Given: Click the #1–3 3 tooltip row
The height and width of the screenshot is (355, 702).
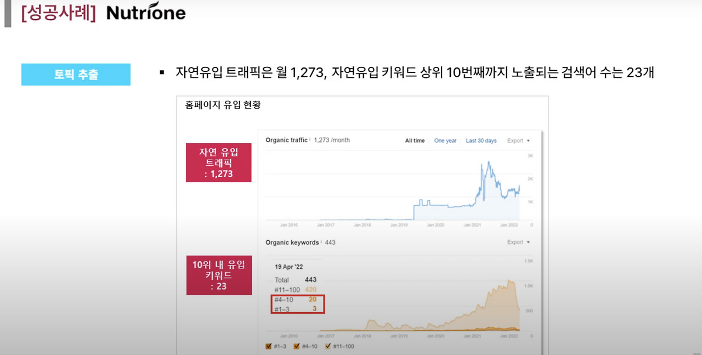Looking at the screenshot, I should click(296, 309).
